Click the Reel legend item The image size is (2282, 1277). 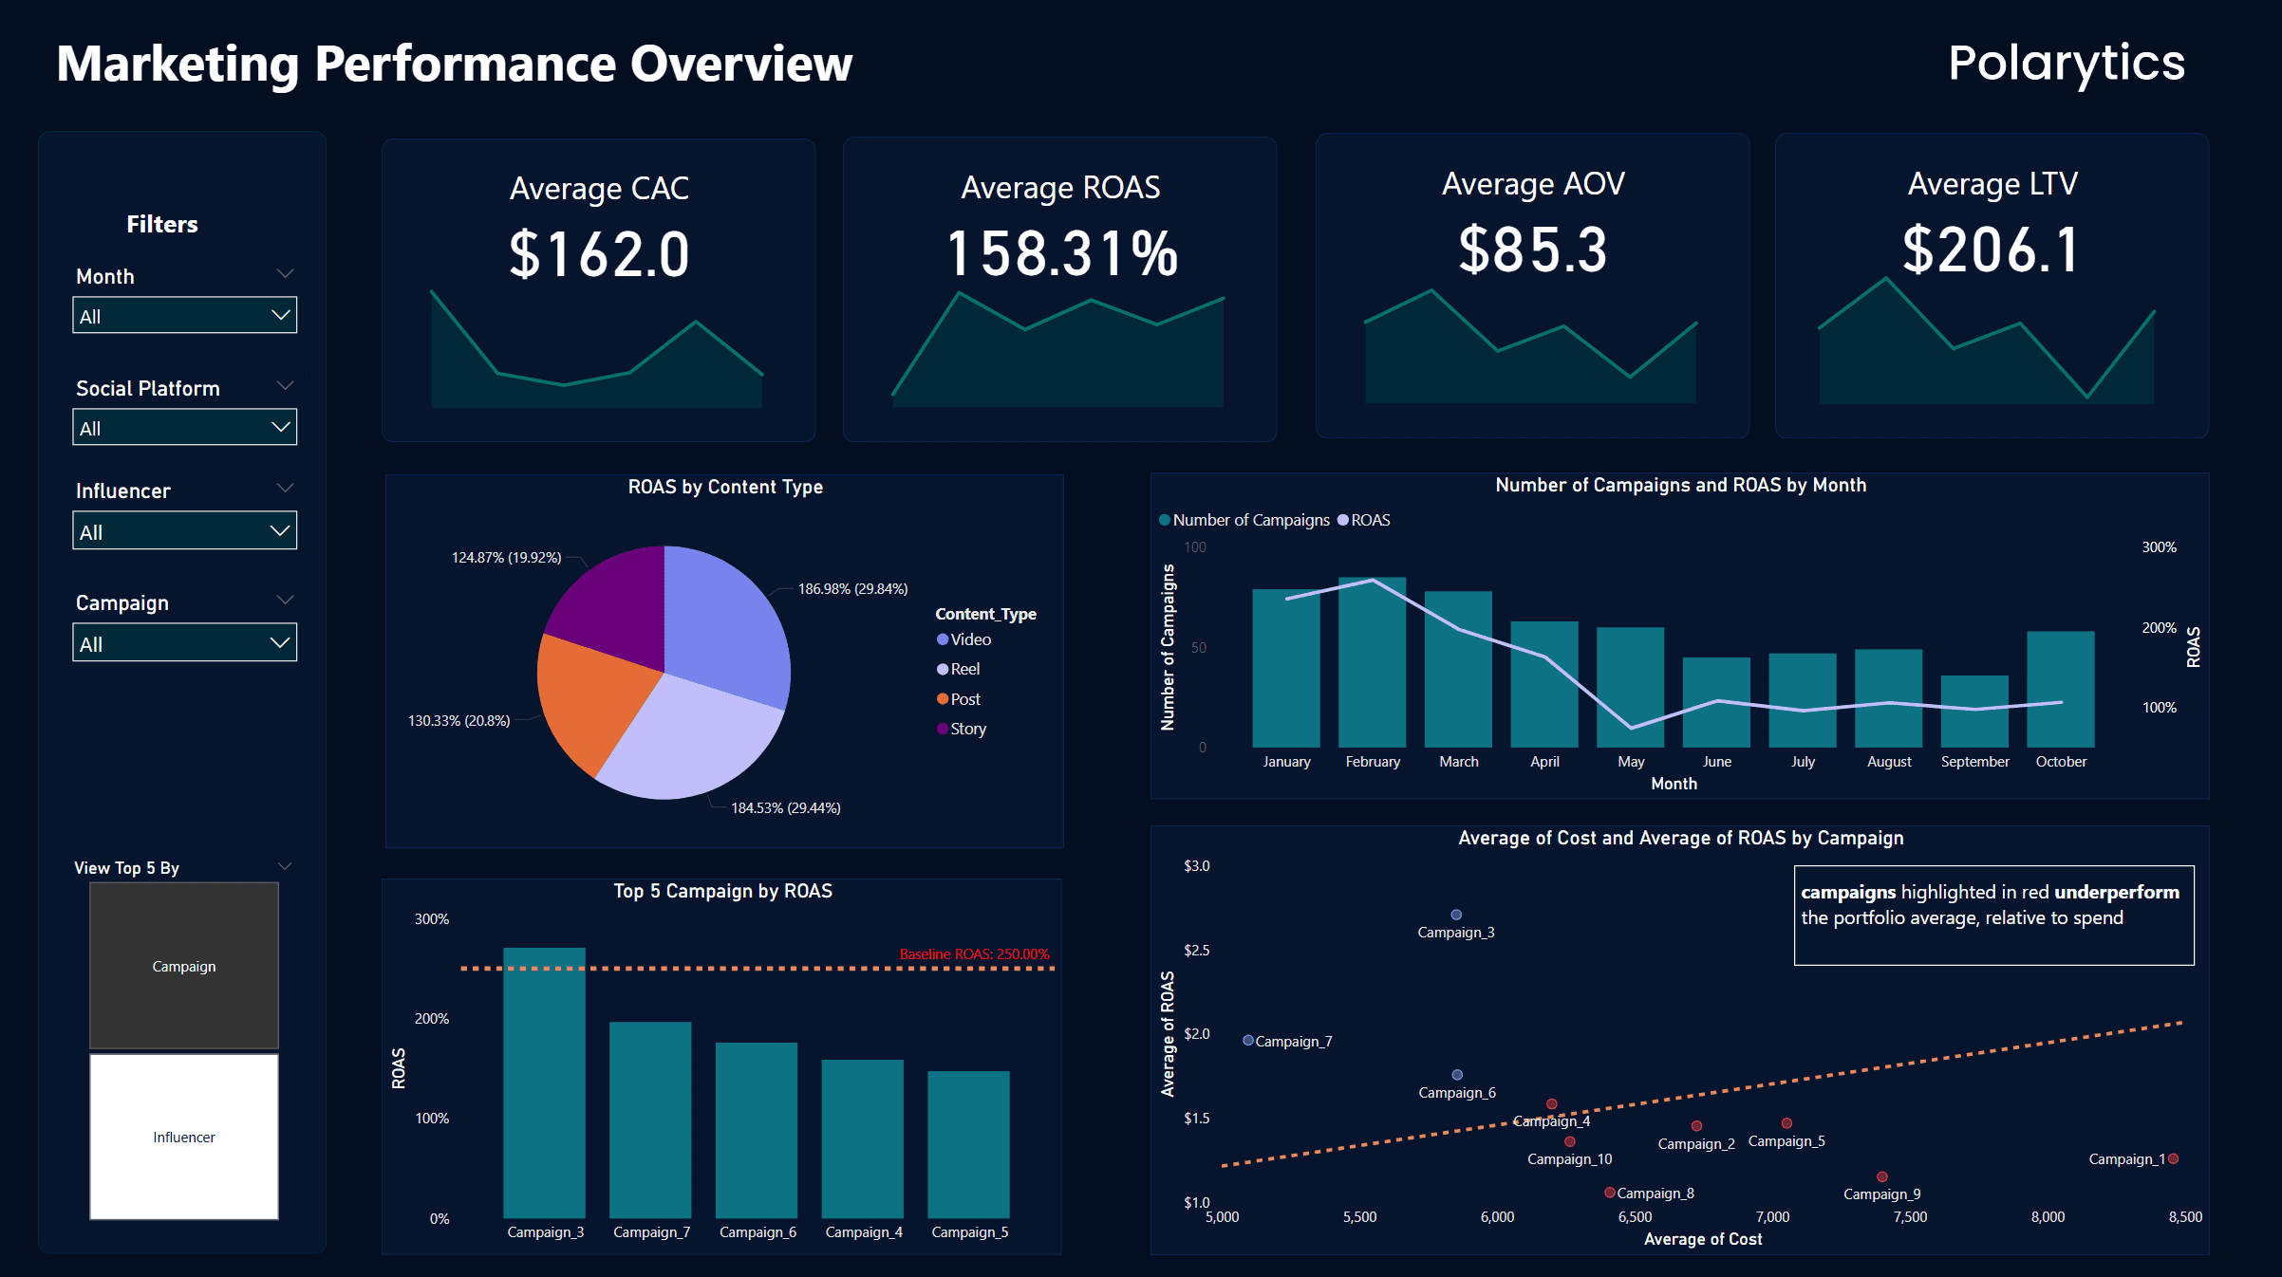point(959,668)
